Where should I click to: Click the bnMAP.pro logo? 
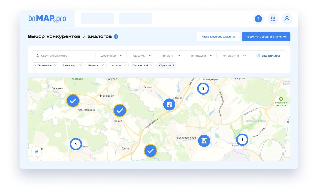(x=47, y=19)
